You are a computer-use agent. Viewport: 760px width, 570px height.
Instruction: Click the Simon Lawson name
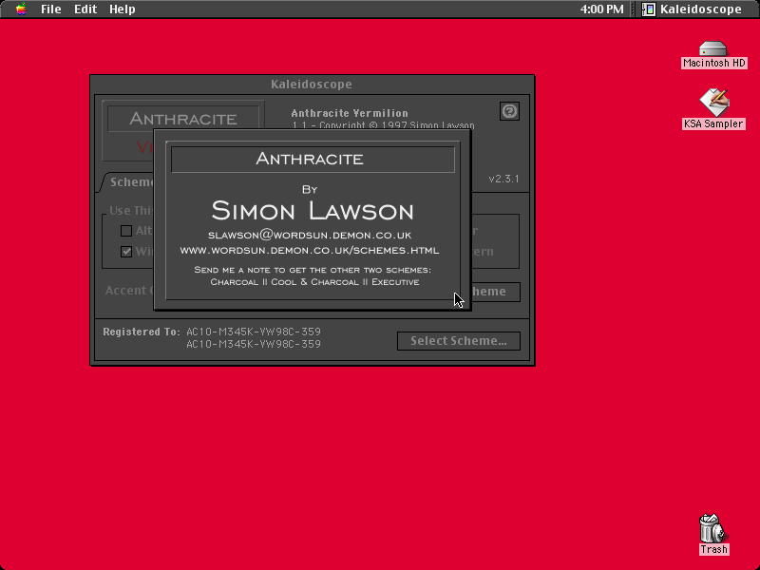click(313, 210)
